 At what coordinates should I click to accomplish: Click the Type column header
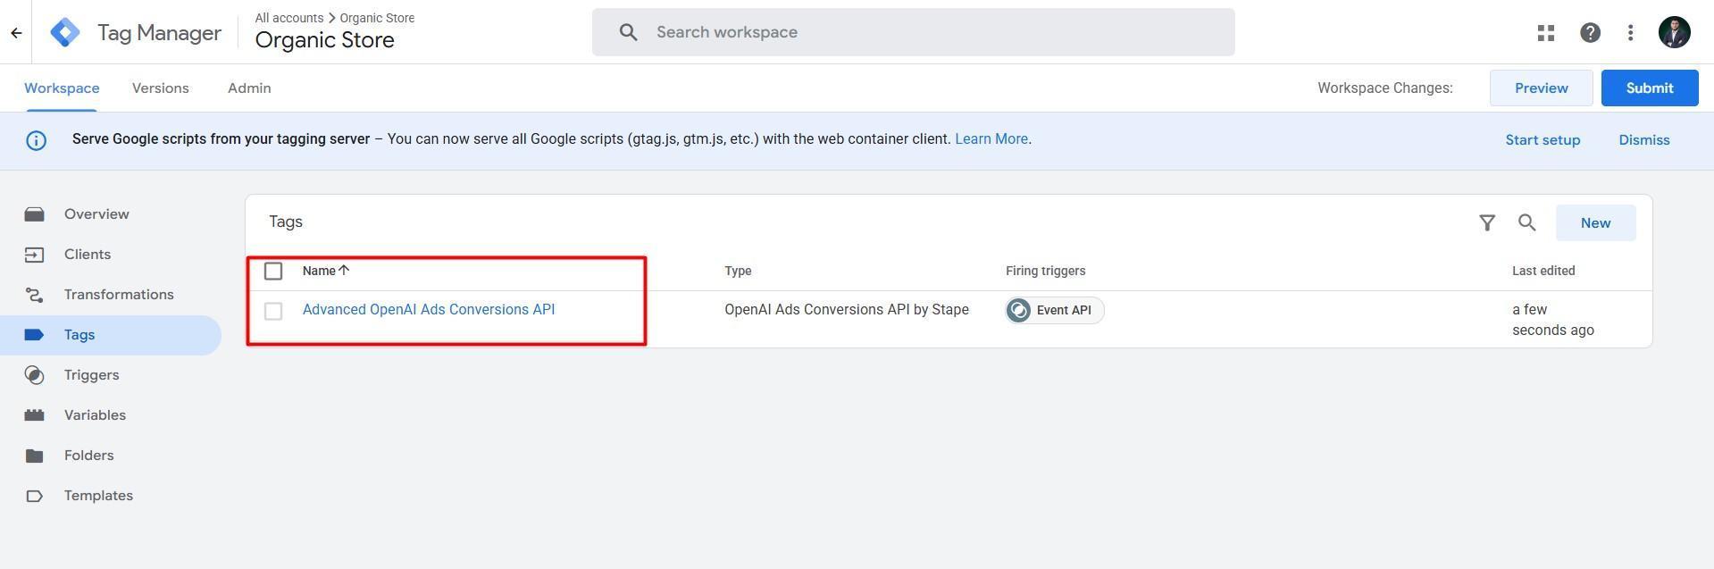pyautogui.click(x=738, y=271)
